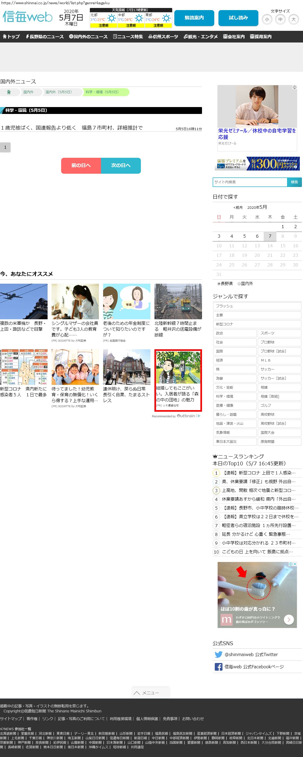Screen dimensions: 303x757
Task: Click the 購読案内 button
Action: pyautogui.click(x=194, y=18)
